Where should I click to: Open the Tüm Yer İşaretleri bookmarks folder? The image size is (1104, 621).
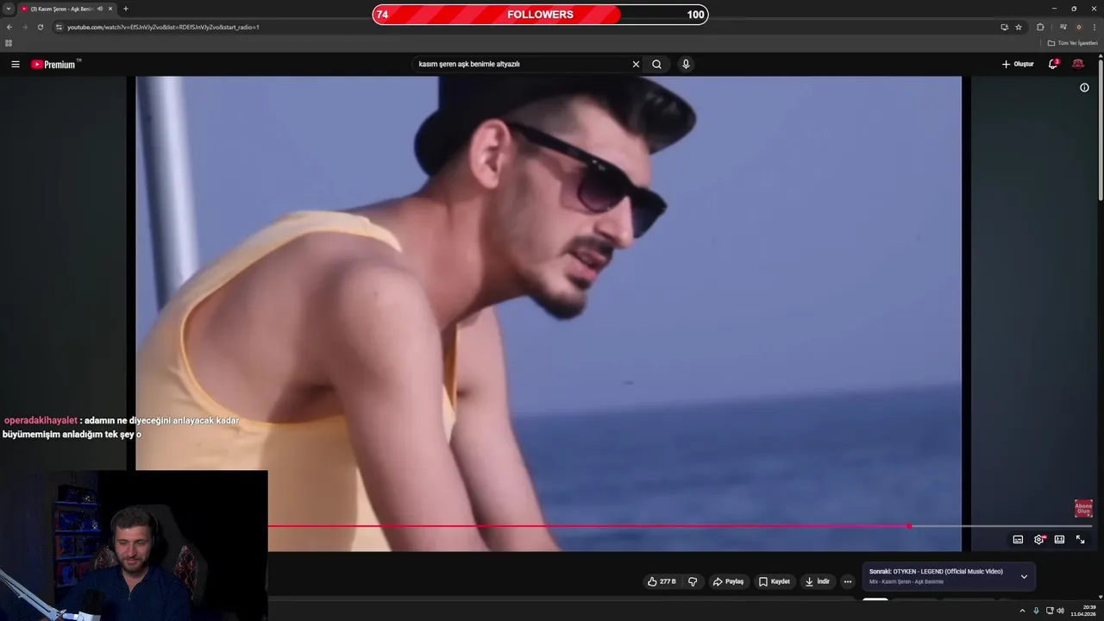coord(1072,42)
